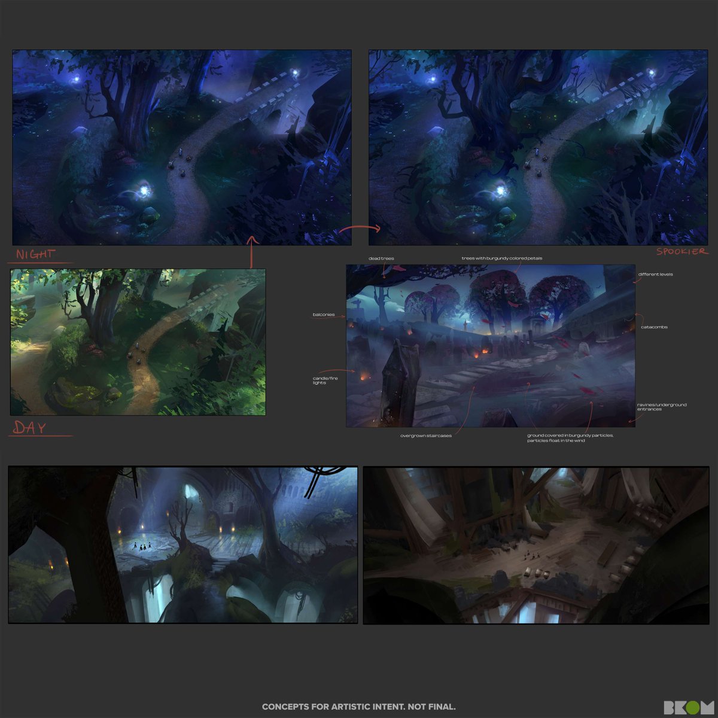Image resolution: width=718 pixels, height=718 pixels.
Task: Click the handwritten "NIGHT" label
Action: (x=35, y=255)
